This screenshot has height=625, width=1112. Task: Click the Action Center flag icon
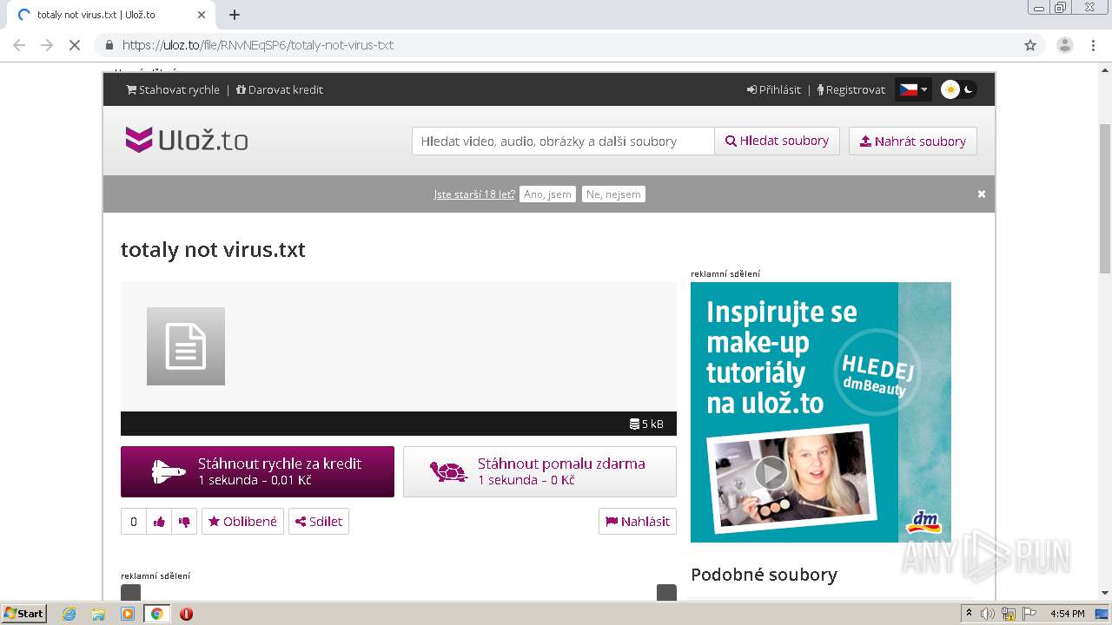[x=1029, y=614]
